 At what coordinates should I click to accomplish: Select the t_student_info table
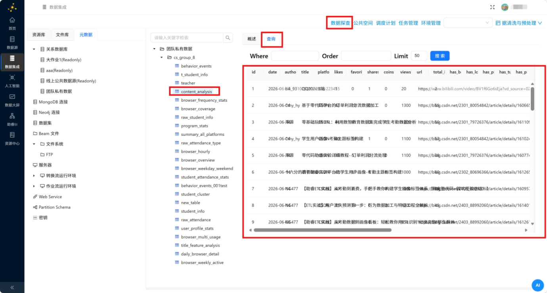coord(194,74)
